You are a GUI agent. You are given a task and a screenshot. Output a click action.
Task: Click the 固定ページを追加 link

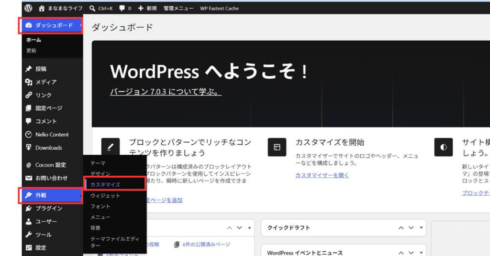pyautogui.click(x=165, y=200)
